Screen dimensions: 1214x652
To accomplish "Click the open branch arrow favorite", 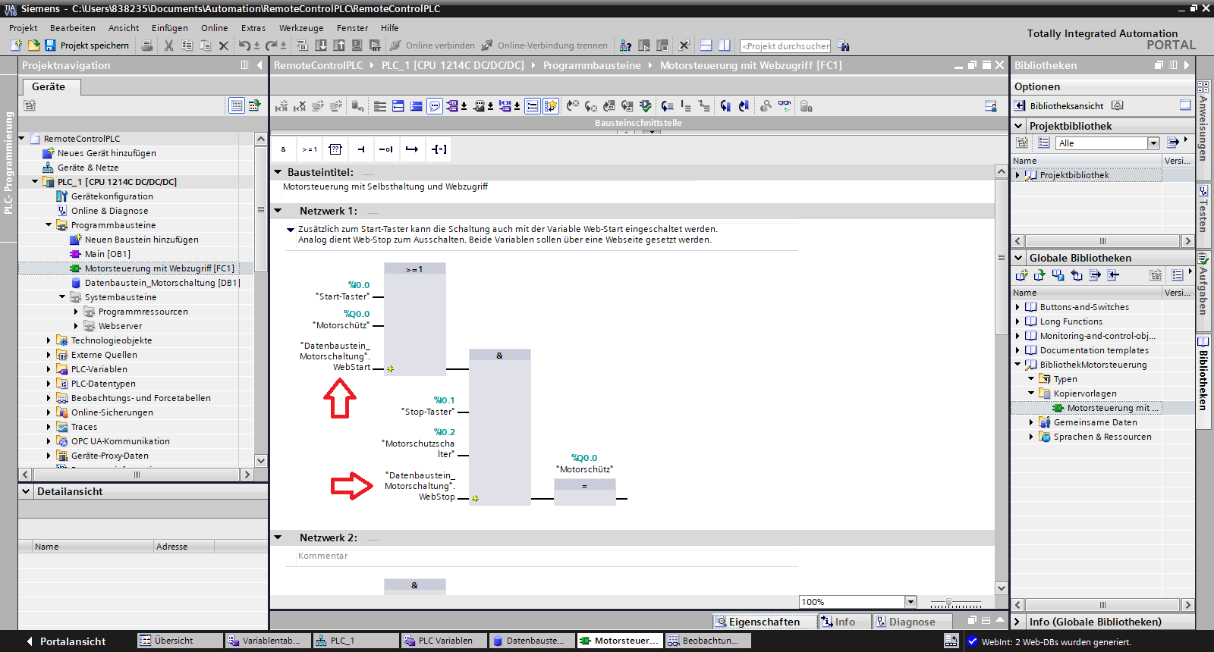I will (x=412, y=149).
